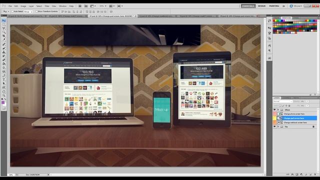Click the purple foreground color swatch
320x180 pixels.
click(x=3, y=102)
